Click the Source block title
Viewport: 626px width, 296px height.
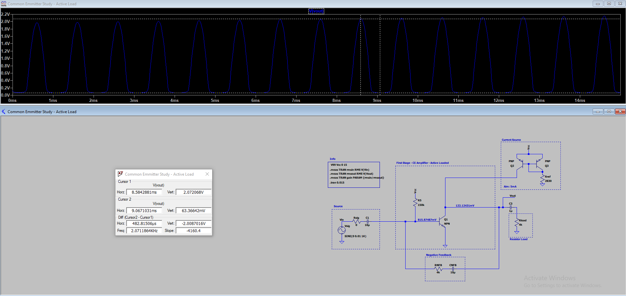tap(338, 206)
